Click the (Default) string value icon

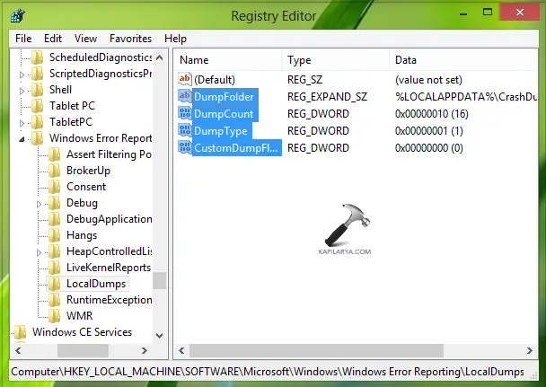[185, 79]
